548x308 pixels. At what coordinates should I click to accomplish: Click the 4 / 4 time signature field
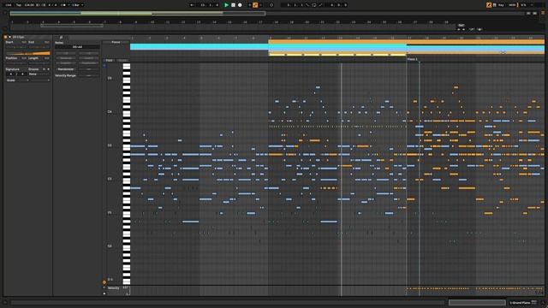(x=52, y=5)
